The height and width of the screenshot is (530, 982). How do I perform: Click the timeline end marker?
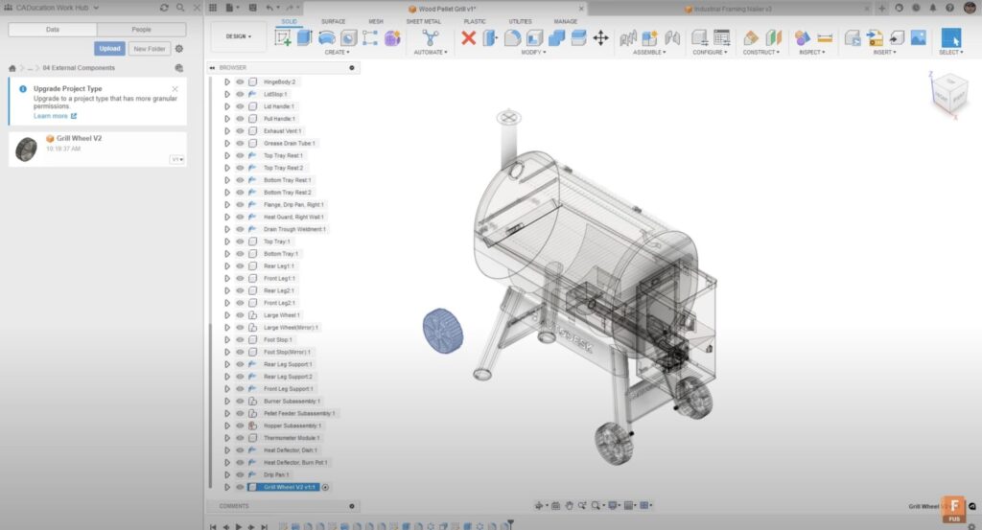(511, 523)
